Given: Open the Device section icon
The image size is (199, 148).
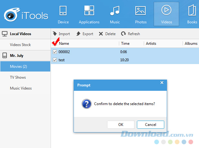Looking at the screenshot, I should click(x=63, y=11).
